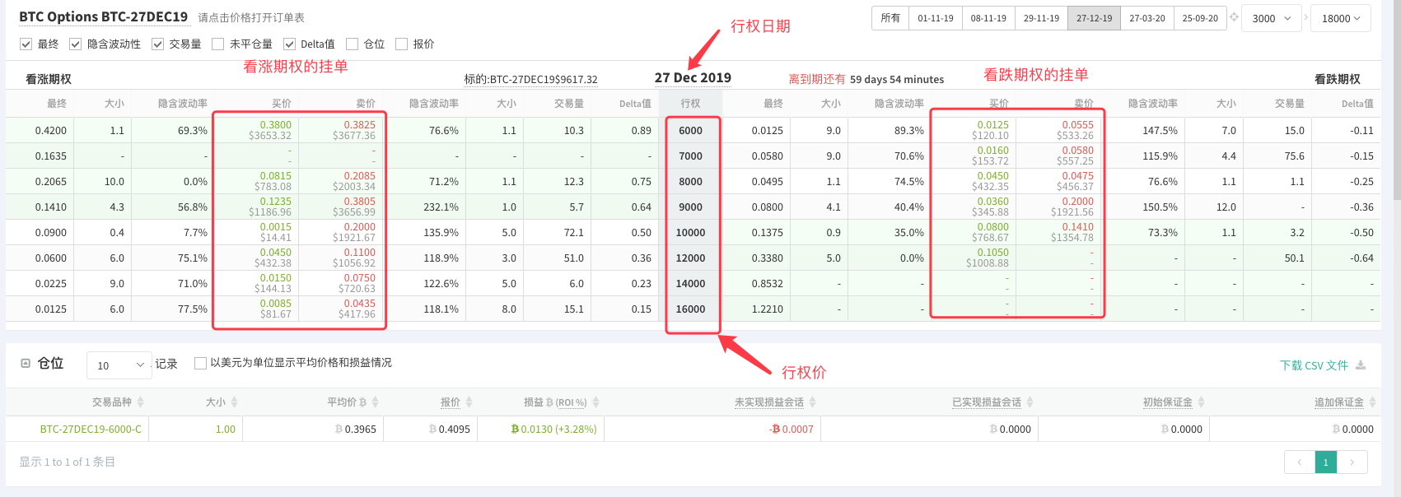Open the 3000 minimum strike dropdown
Image resolution: width=1401 pixels, height=497 pixels.
pos(1272,18)
